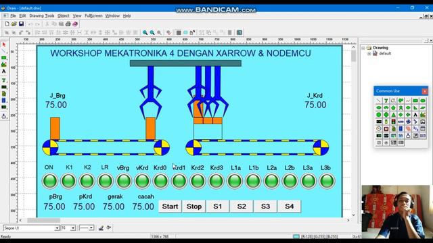Image resolution: width=433 pixels, height=243 pixels.
Task: Click the pink eraser toolbar icon
Action: [75, 24]
